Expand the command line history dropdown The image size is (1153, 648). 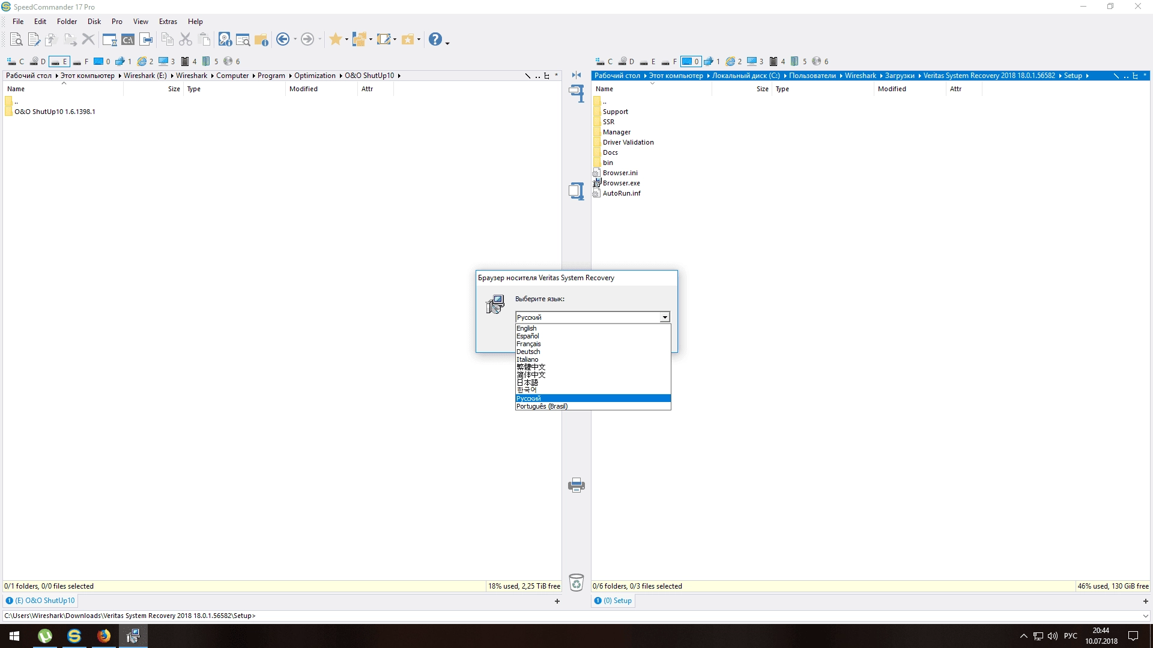click(1145, 616)
